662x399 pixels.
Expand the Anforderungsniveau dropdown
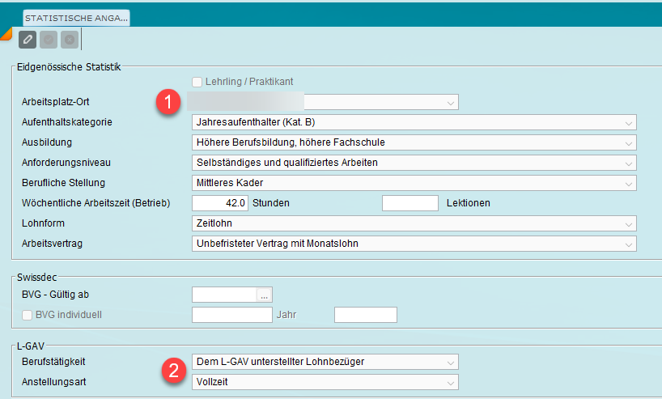click(x=628, y=163)
